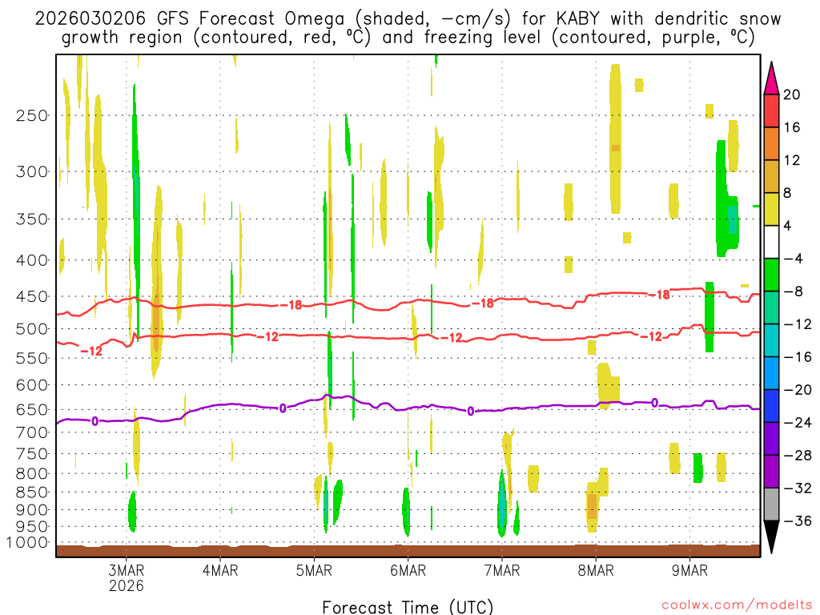Click the 900 pressure level label
This screenshot has height=615, width=820.
[x=32, y=510]
